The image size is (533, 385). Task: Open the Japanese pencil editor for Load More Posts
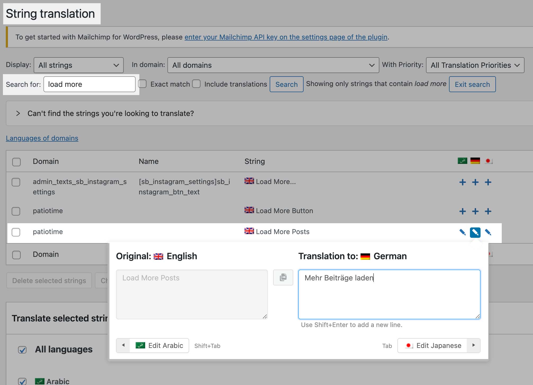pyautogui.click(x=488, y=232)
